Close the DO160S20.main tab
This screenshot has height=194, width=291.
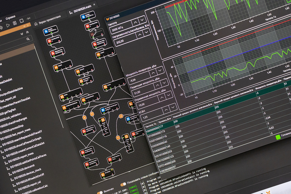point(94,5)
